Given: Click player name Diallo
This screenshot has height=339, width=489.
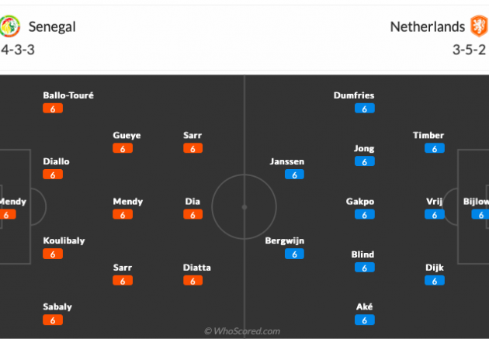Looking at the screenshot, I should [56, 161].
